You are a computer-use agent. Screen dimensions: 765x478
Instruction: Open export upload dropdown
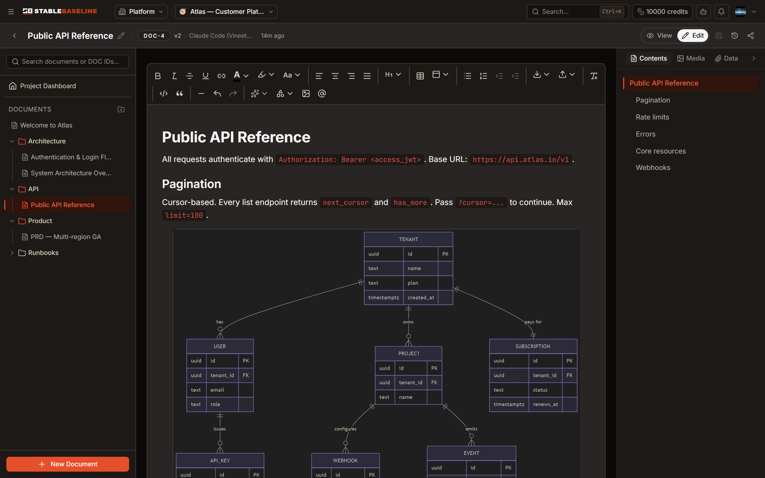(567, 75)
